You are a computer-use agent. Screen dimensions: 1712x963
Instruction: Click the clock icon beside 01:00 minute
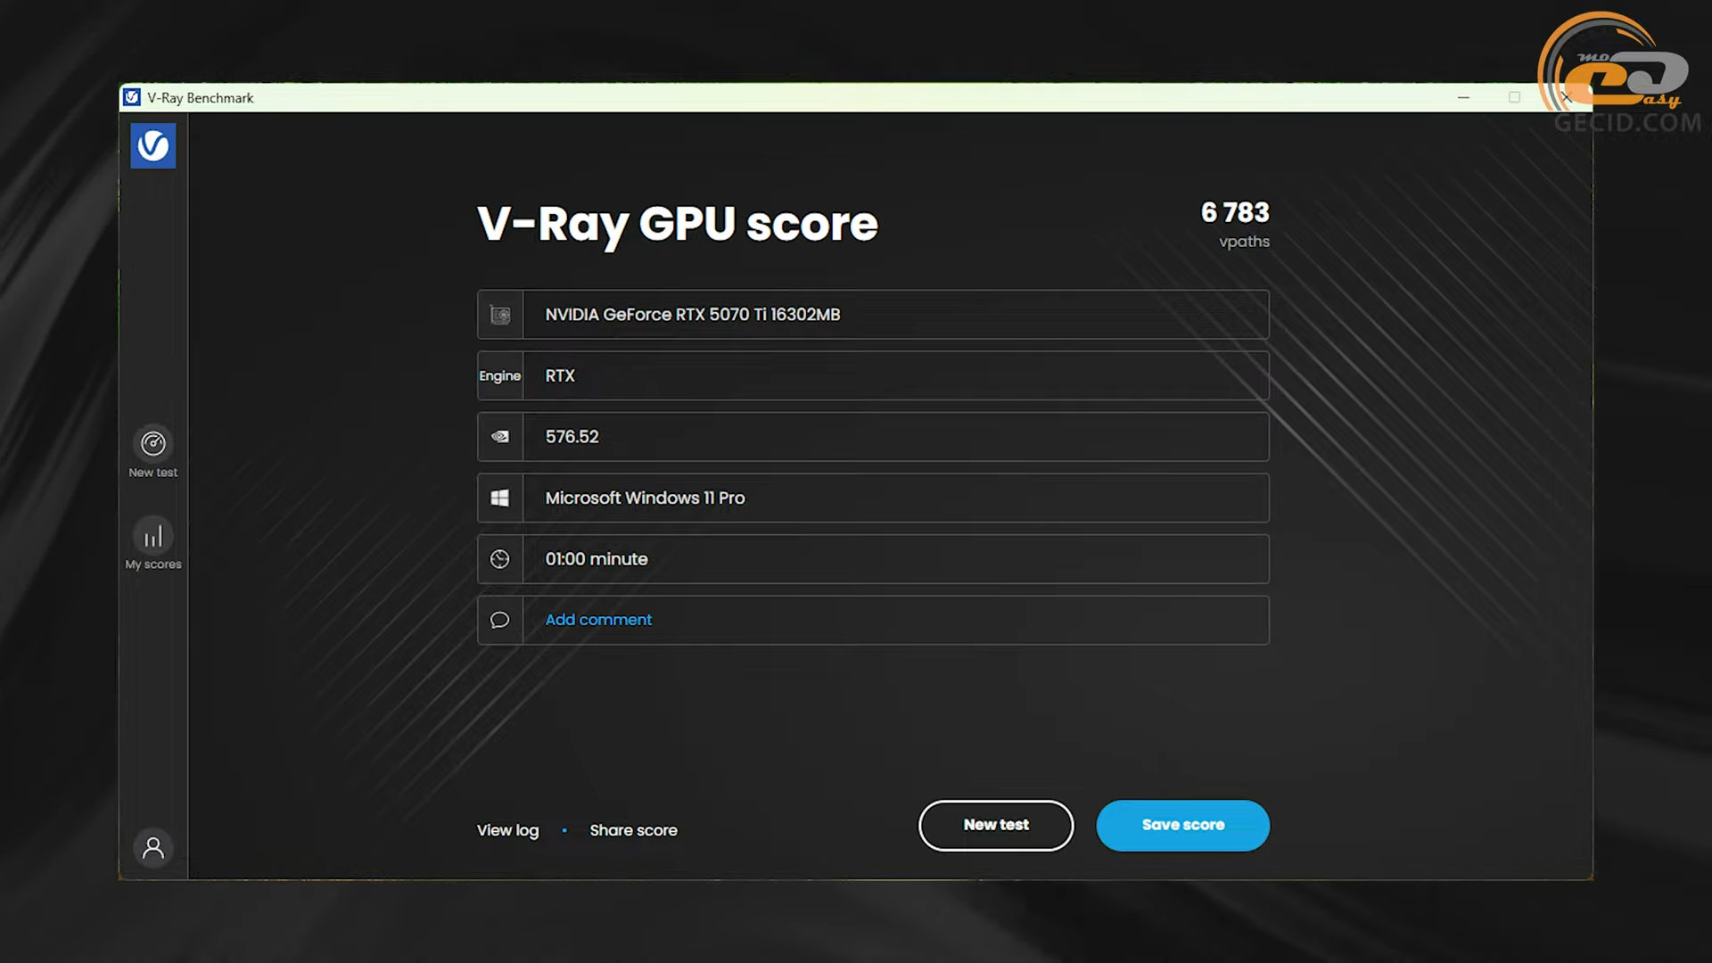click(500, 559)
